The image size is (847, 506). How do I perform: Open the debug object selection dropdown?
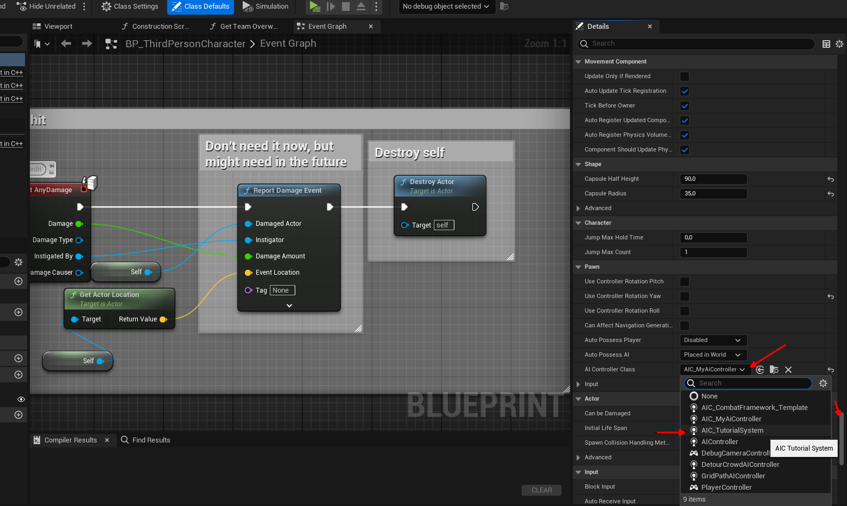[445, 7]
